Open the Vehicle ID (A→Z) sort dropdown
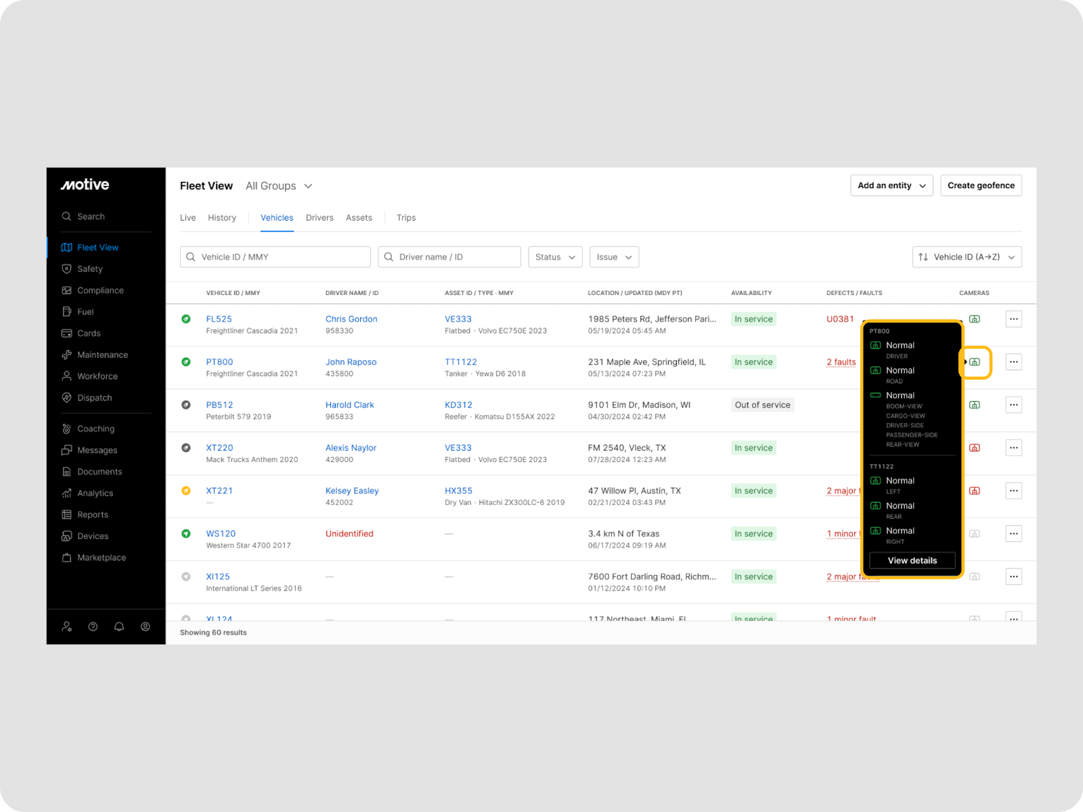The width and height of the screenshot is (1083, 812). [x=967, y=257]
